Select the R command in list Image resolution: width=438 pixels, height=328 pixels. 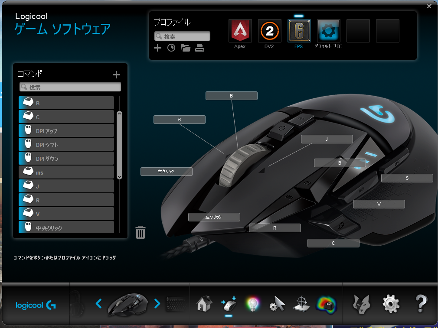click(66, 200)
